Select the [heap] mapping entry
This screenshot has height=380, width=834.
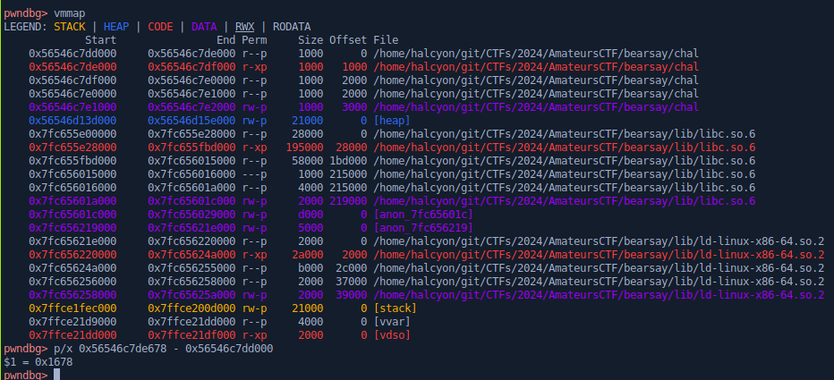pos(395,121)
